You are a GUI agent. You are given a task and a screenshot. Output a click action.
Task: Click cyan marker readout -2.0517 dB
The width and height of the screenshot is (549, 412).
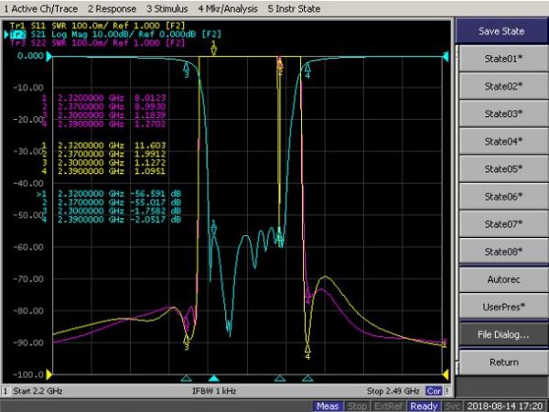click(156, 220)
